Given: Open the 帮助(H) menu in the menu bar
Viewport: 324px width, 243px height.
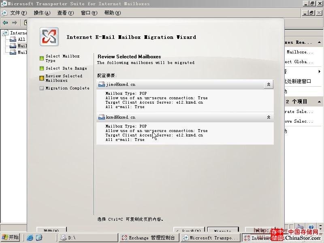Looking at the screenshot, I should coord(113,13).
